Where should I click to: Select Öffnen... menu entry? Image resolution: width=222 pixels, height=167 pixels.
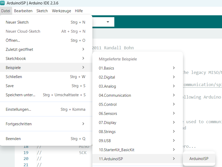46,40
